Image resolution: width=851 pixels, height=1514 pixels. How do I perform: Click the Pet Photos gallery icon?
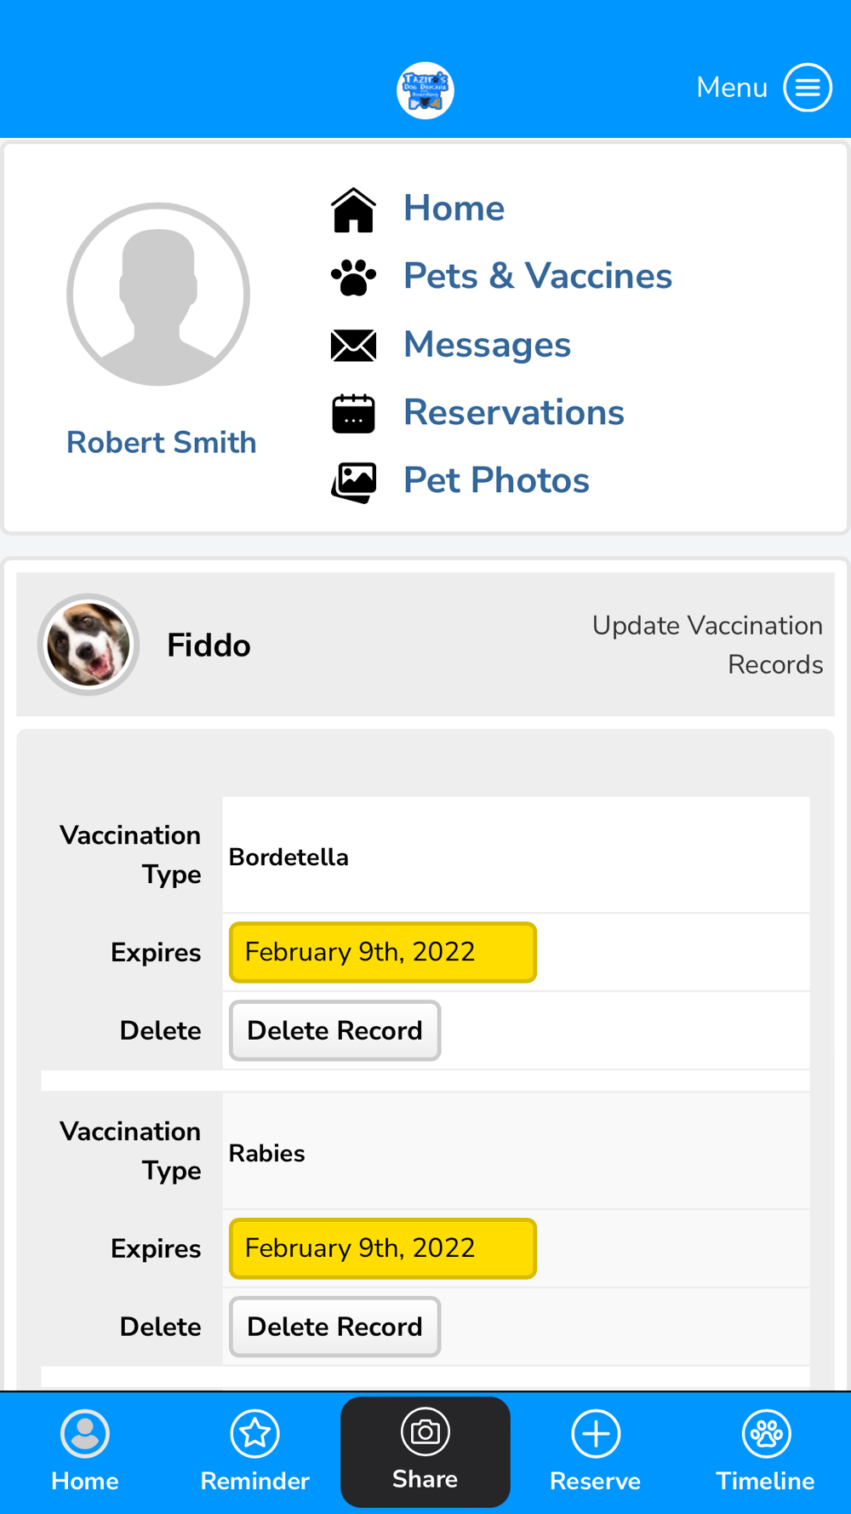click(x=353, y=481)
